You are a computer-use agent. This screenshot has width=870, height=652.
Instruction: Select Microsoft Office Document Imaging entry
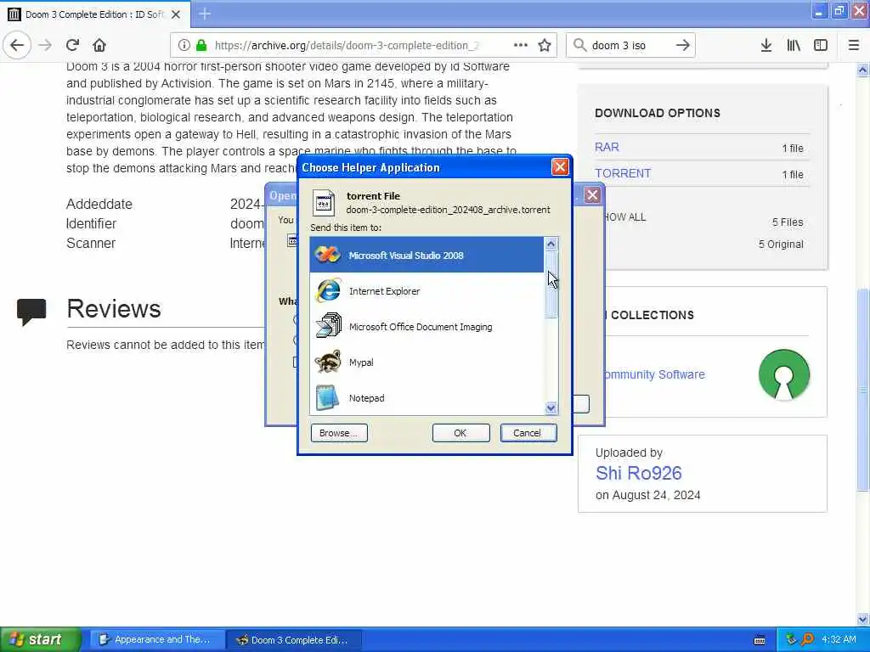coord(427,327)
